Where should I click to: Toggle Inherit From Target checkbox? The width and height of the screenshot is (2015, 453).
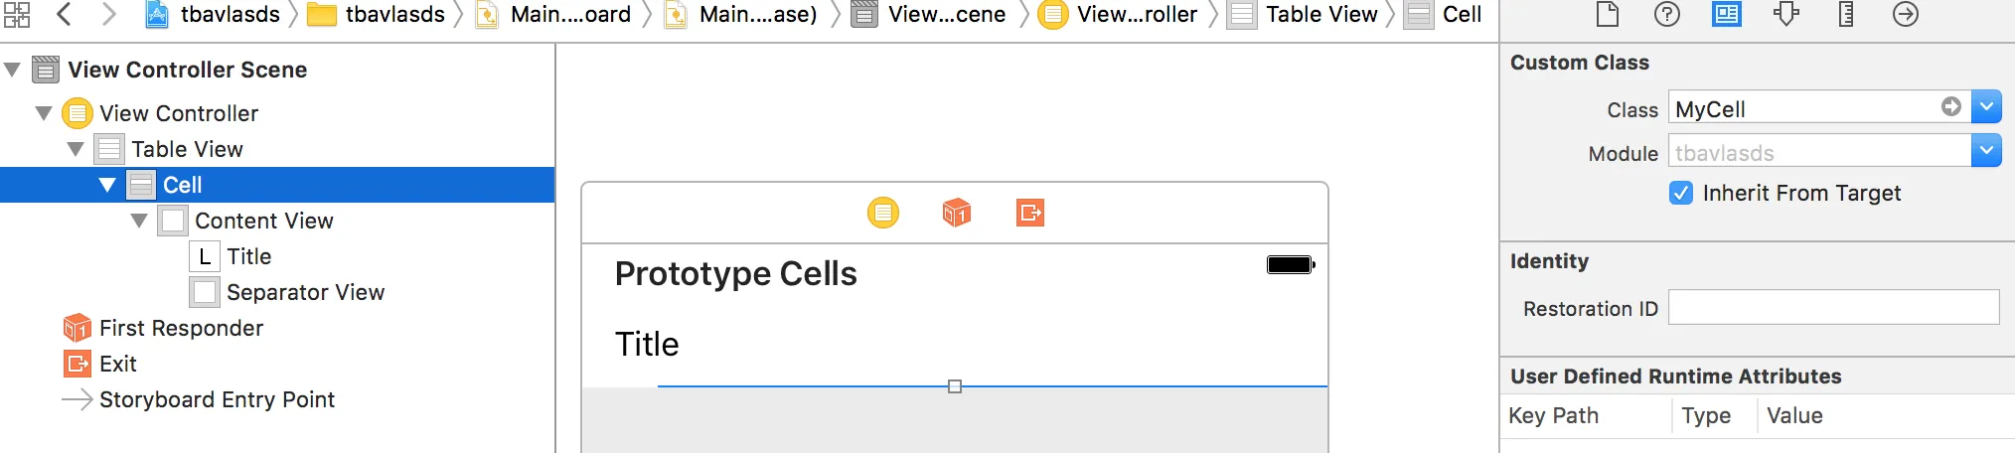1681,193
